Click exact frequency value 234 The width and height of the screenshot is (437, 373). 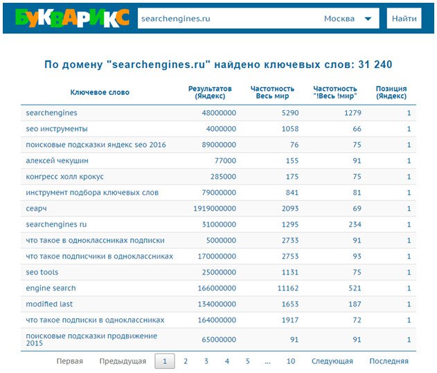coord(355,225)
